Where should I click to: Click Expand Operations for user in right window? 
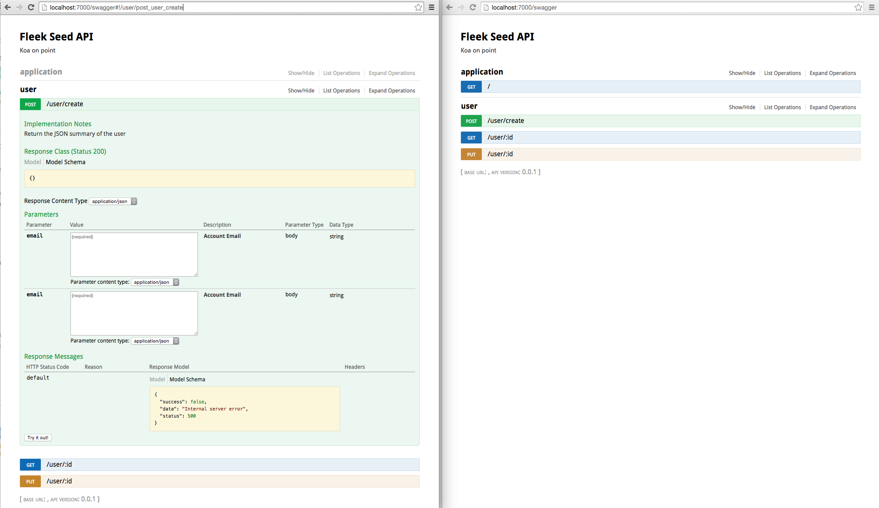832,107
